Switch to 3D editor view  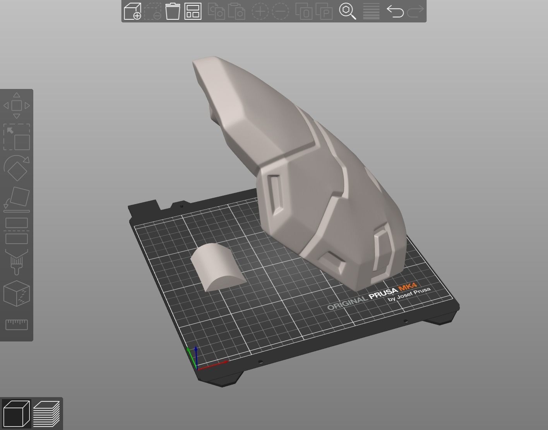tap(16, 414)
